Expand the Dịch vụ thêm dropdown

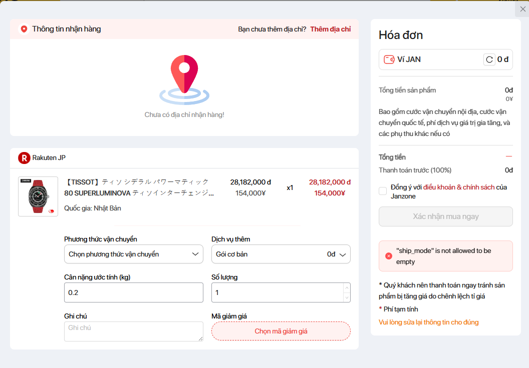pos(281,254)
